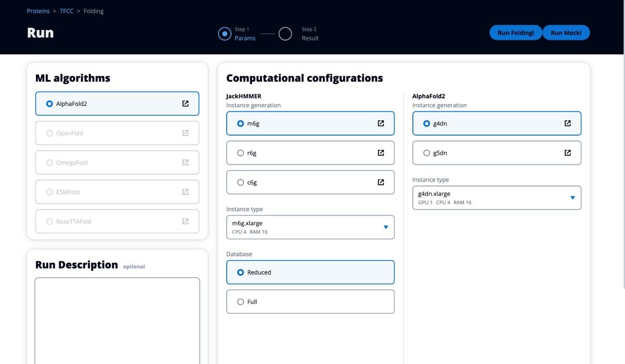Open g5dn instance external link icon
Screen dimensions: 625x364
click(567, 153)
